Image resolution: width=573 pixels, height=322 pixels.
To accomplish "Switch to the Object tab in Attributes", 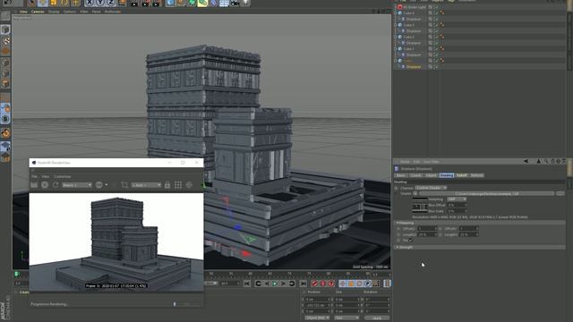I will [431, 175].
